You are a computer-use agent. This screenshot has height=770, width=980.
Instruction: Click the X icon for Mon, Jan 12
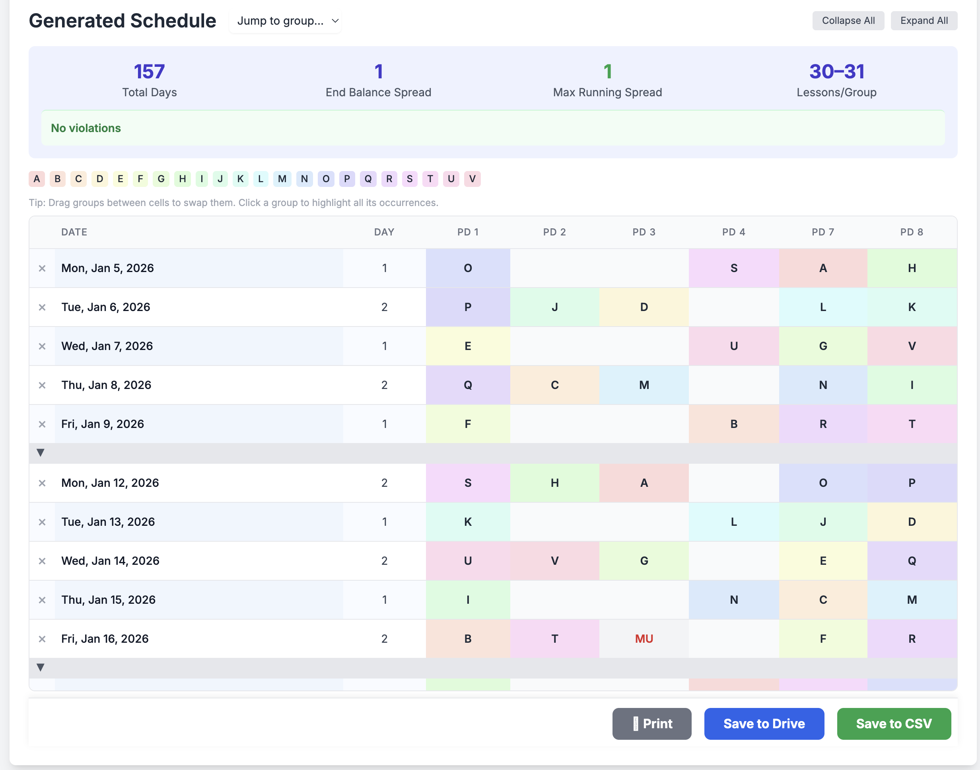[x=42, y=483]
